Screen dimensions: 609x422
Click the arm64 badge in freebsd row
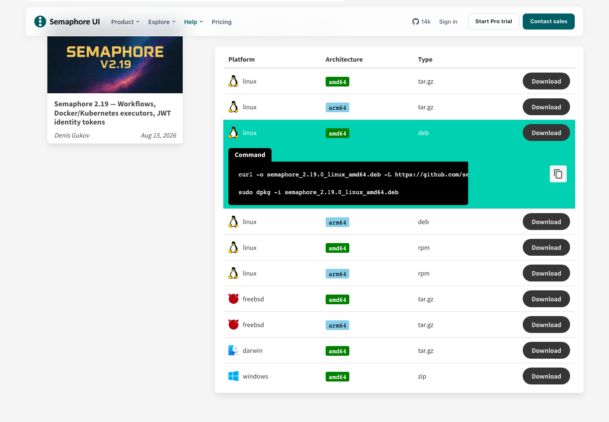click(x=337, y=325)
